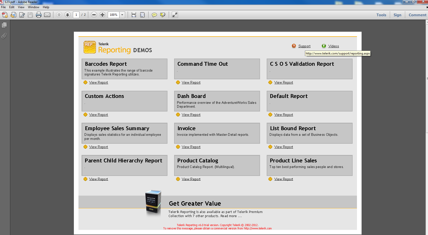Open View Report under Dash Board
This screenshot has width=428, height=235.
(x=191, y=115)
